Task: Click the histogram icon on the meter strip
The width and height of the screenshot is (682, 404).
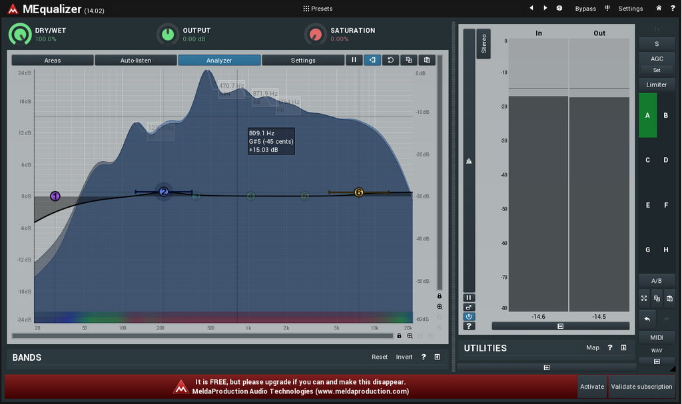Action: [469, 161]
